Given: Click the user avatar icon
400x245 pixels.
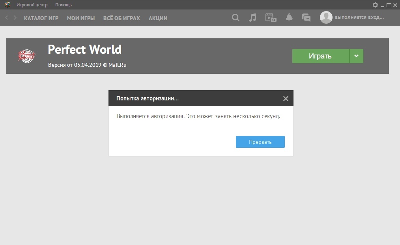Looking at the screenshot, I should coord(326,17).
